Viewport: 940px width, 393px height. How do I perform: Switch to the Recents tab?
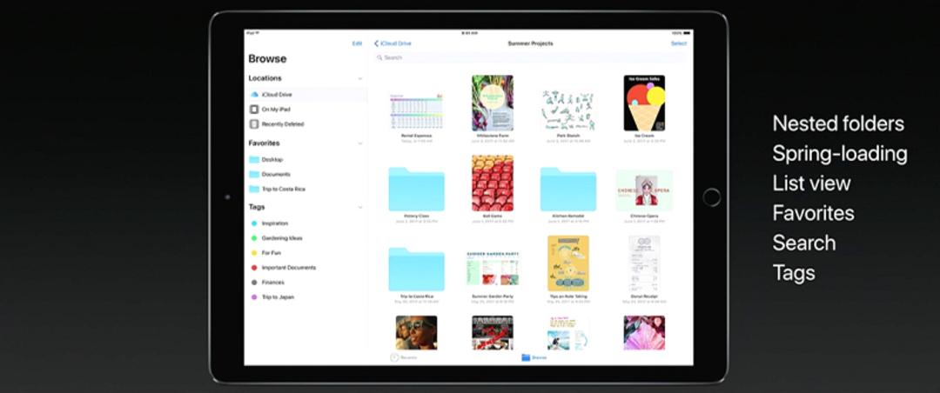click(x=404, y=357)
